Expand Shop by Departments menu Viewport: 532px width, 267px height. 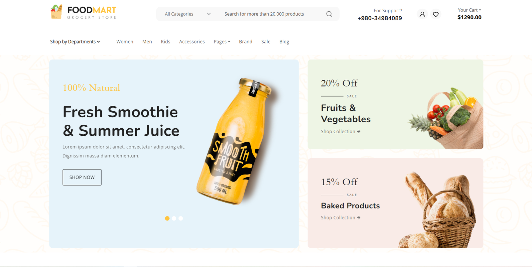tap(75, 42)
